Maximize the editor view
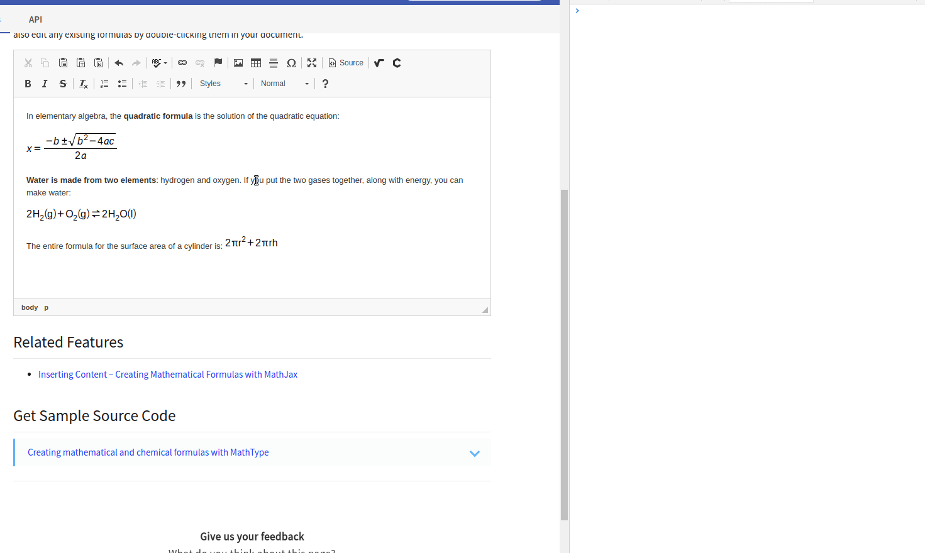The height and width of the screenshot is (553, 925). click(312, 62)
